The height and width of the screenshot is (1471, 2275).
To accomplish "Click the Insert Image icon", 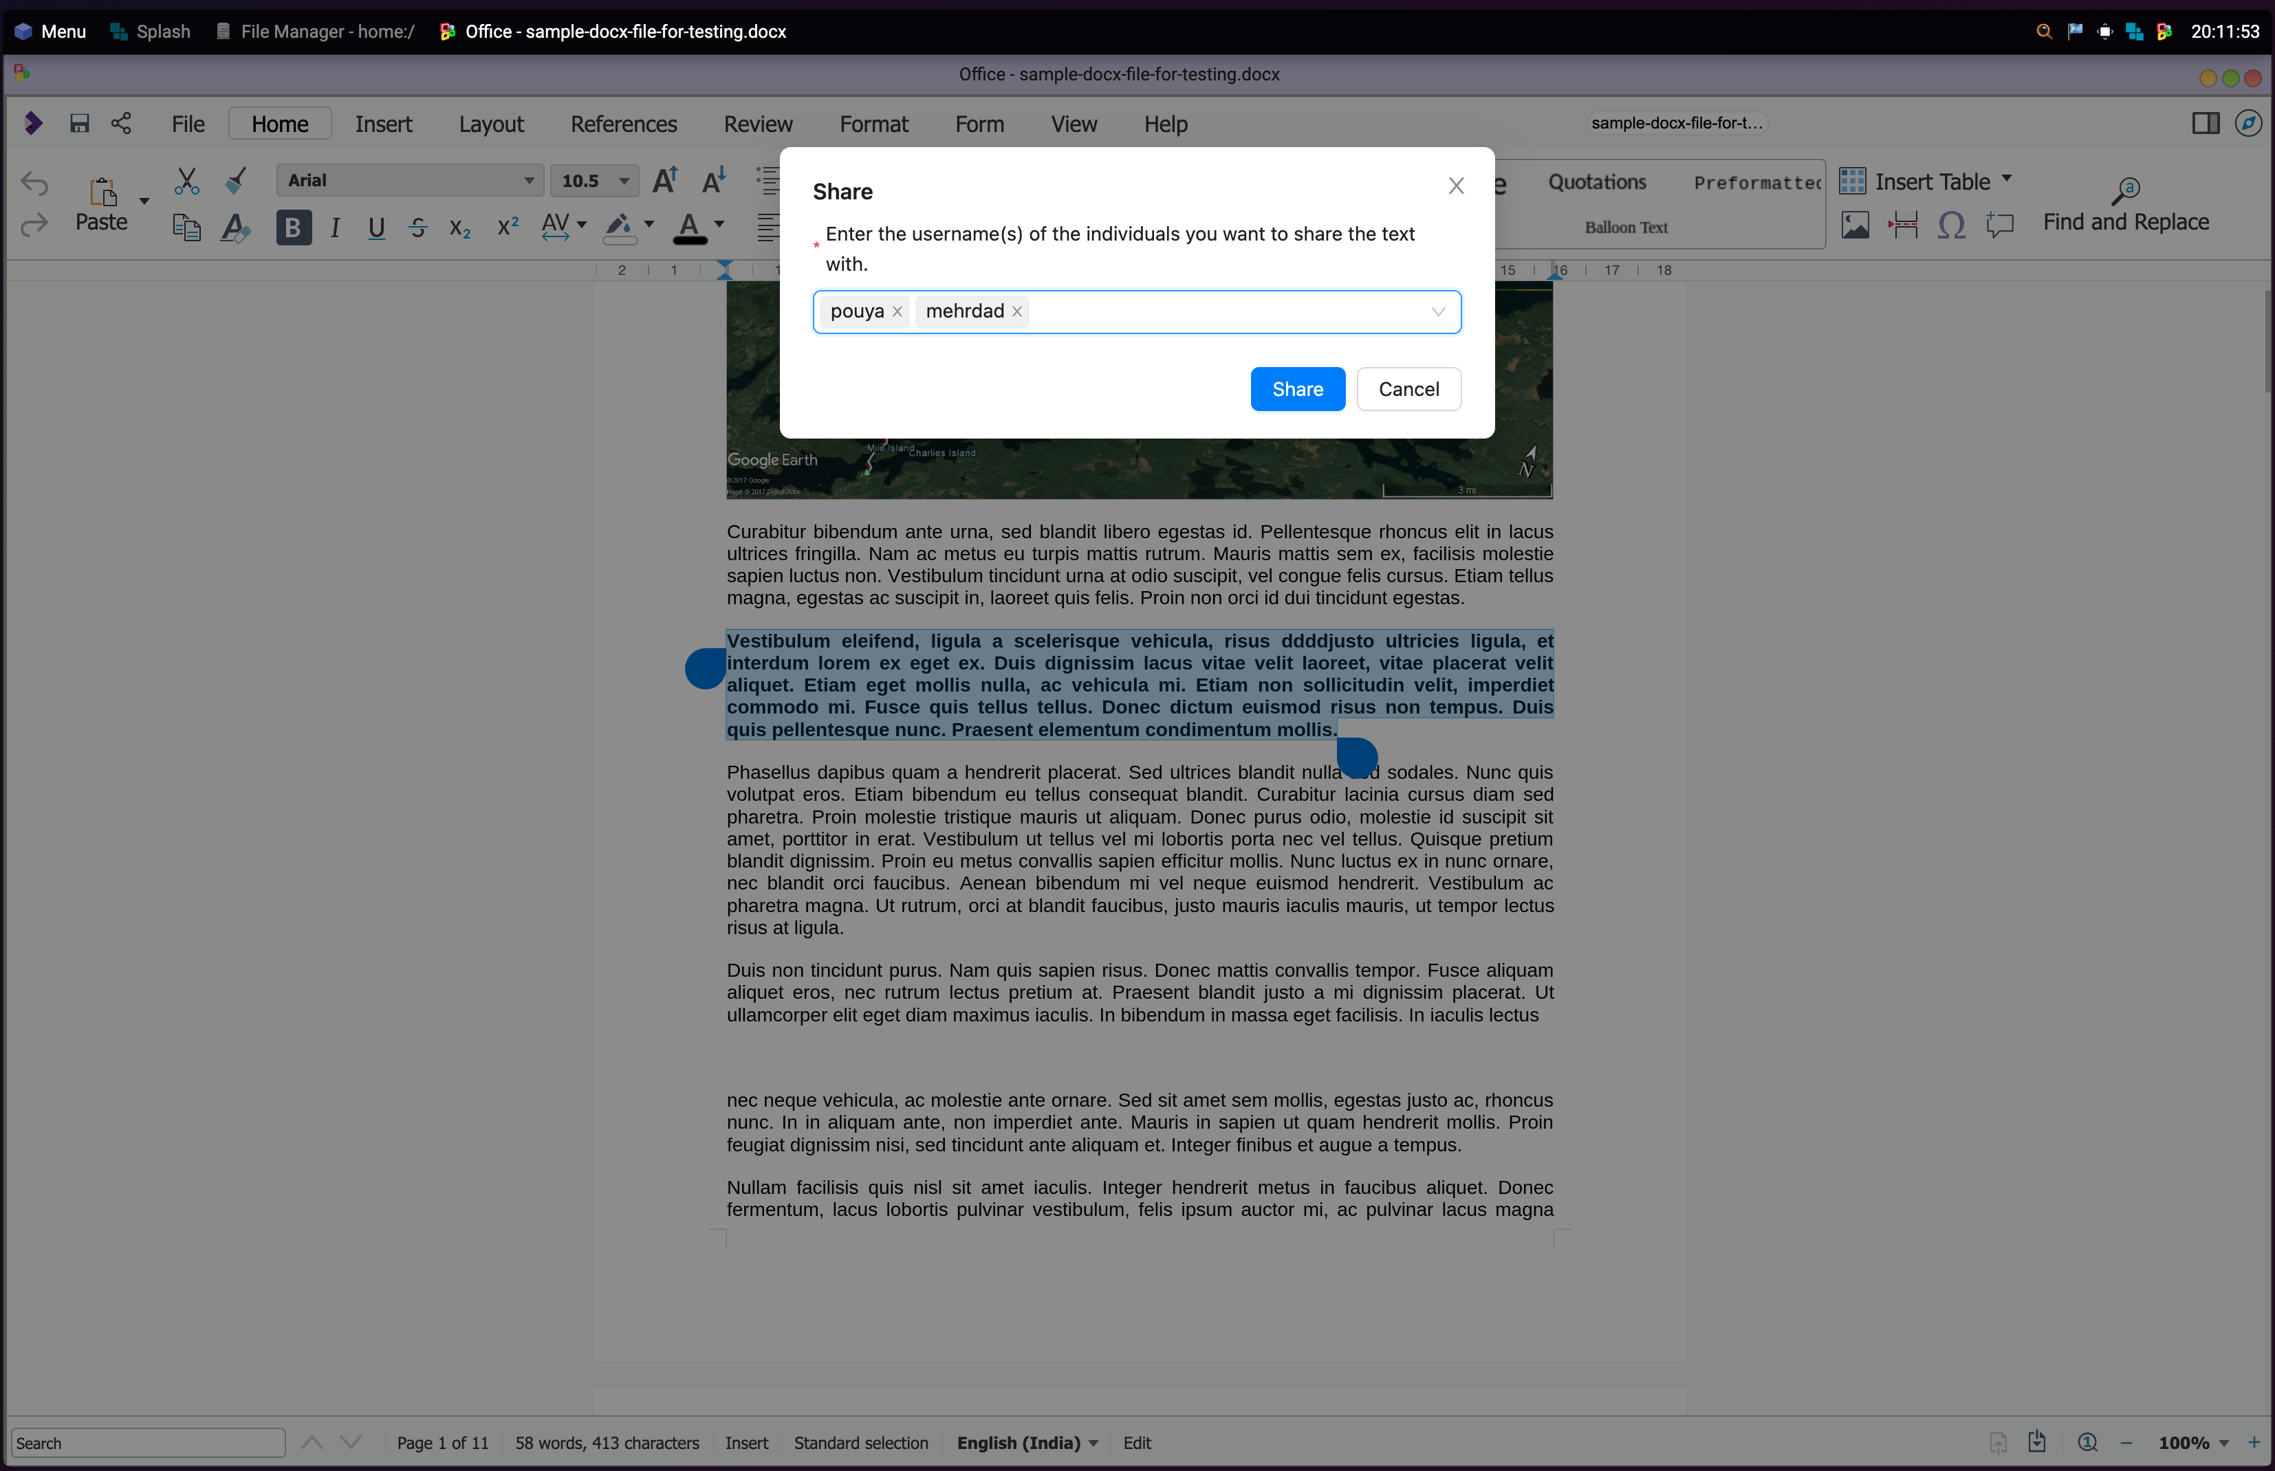I will (x=1855, y=225).
